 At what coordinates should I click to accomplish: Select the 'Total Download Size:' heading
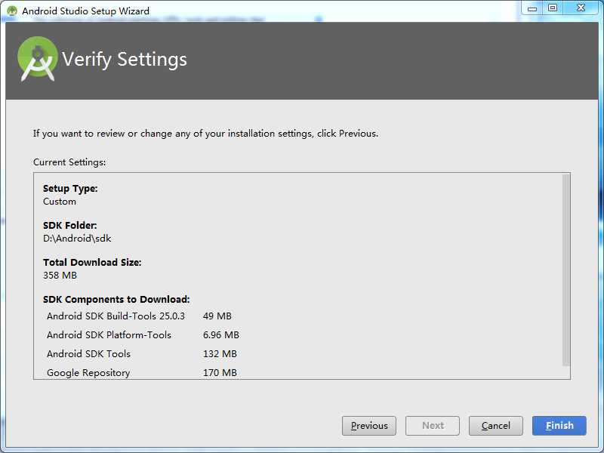click(x=92, y=262)
